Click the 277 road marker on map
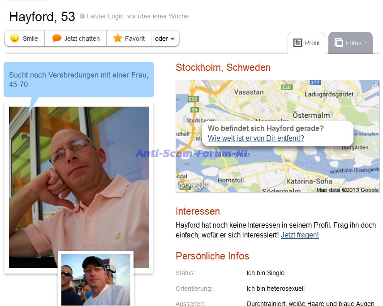Viewport: 383px width, 306px height. (315, 82)
